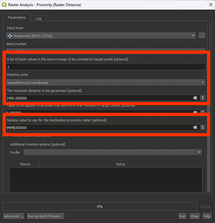Click the browse button for Input layer
This screenshot has height=223, width=215.
[x=202, y=36]
